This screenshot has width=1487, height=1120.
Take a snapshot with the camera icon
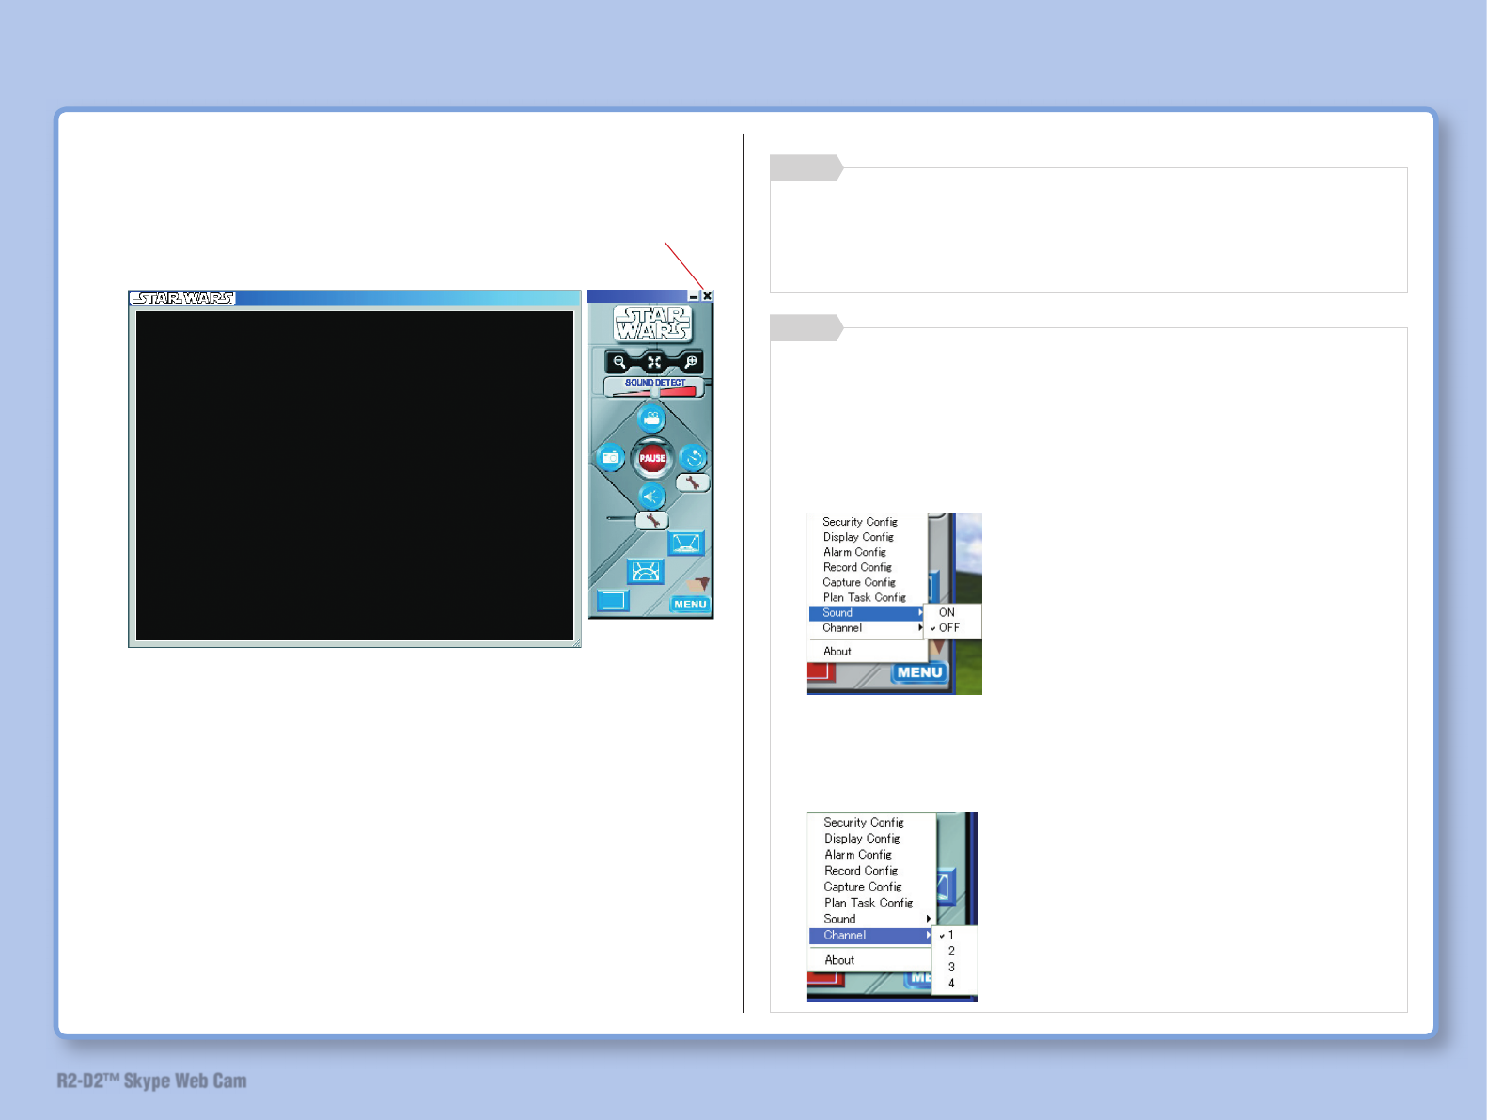tap(611, 458)
